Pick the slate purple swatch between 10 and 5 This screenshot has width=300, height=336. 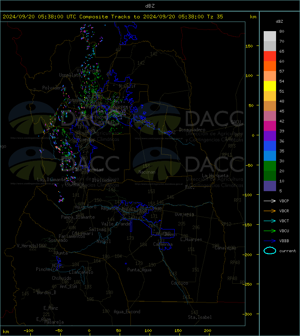(x=270, y=186)
